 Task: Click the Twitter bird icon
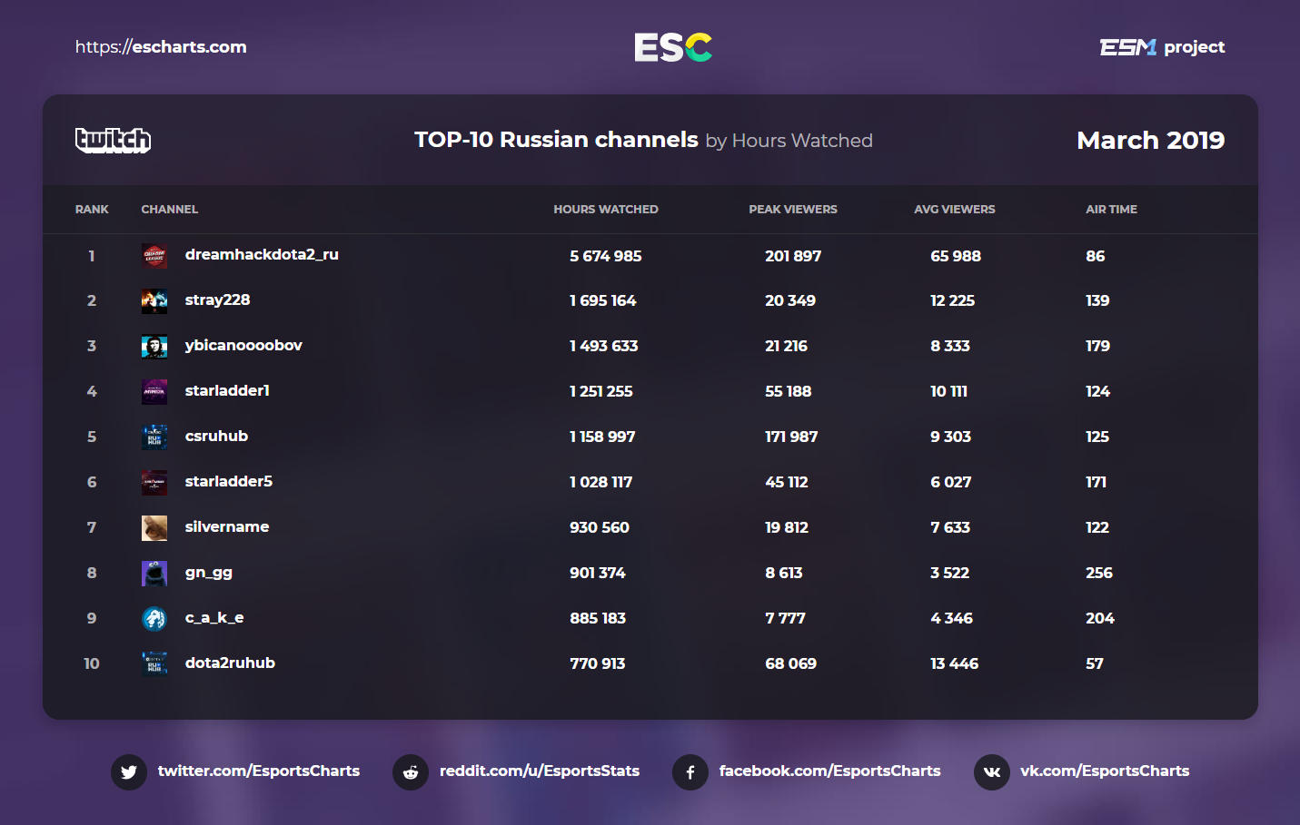[129, 772]
